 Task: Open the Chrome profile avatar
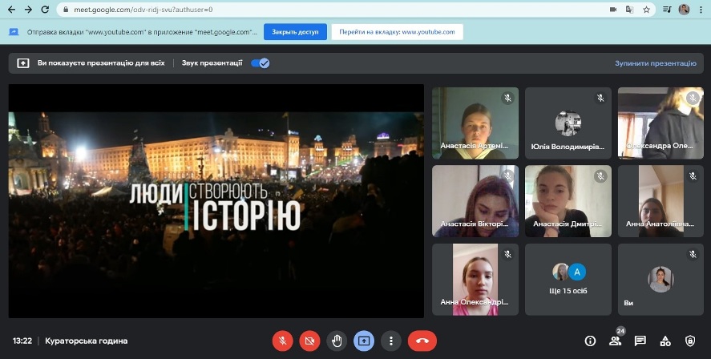(684, 9)
